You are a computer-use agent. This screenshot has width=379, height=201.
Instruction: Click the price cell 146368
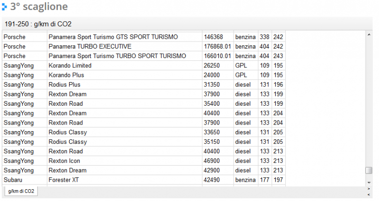tap(218, 37)
